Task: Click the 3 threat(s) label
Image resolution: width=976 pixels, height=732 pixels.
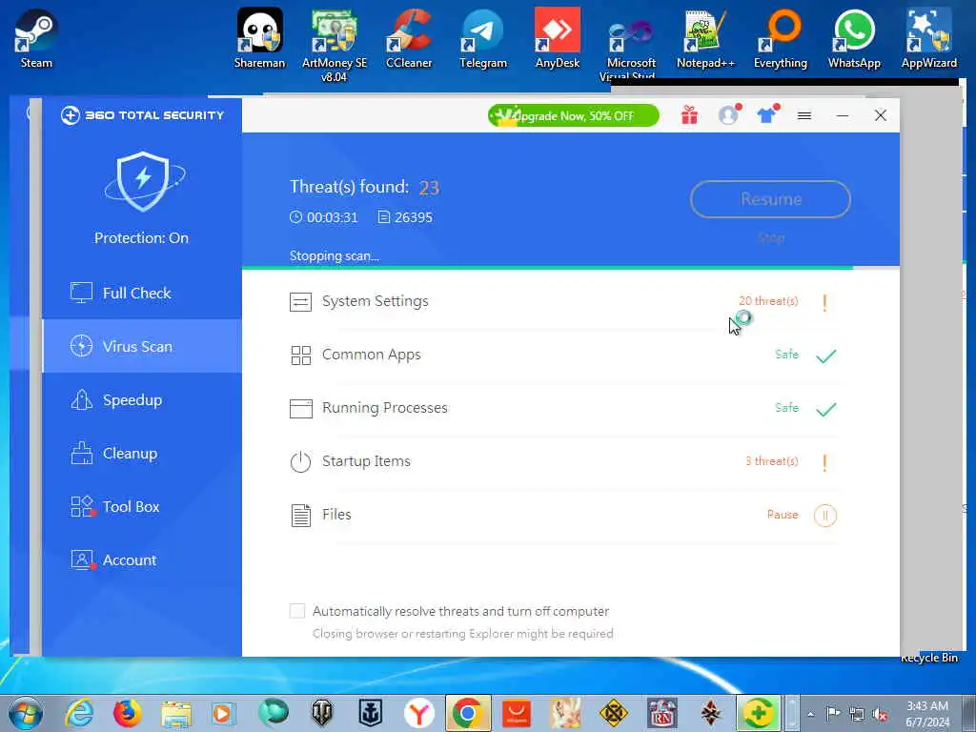Action: [772, 461]
